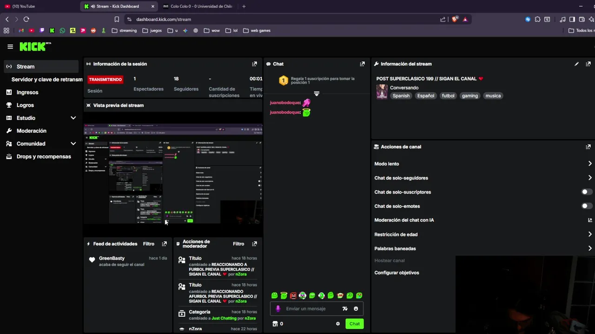
Task: Click the gift rank badge number 1
Action: pos(283,81)
